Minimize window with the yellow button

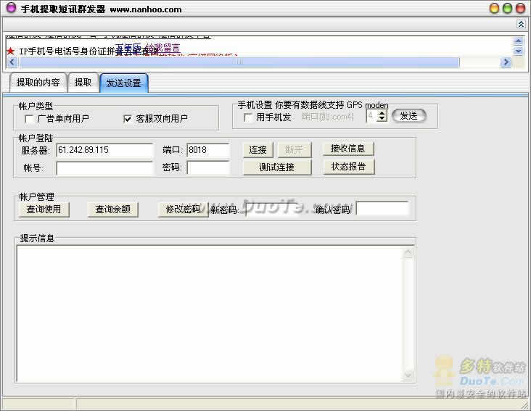[495, 9]
